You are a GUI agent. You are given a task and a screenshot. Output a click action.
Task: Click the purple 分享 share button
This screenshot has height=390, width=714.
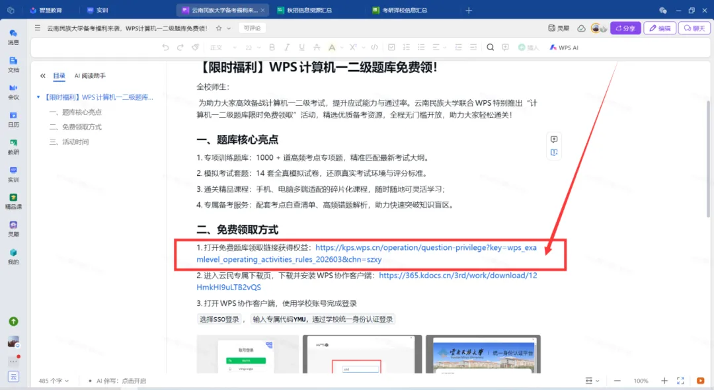tap(625, 28)
